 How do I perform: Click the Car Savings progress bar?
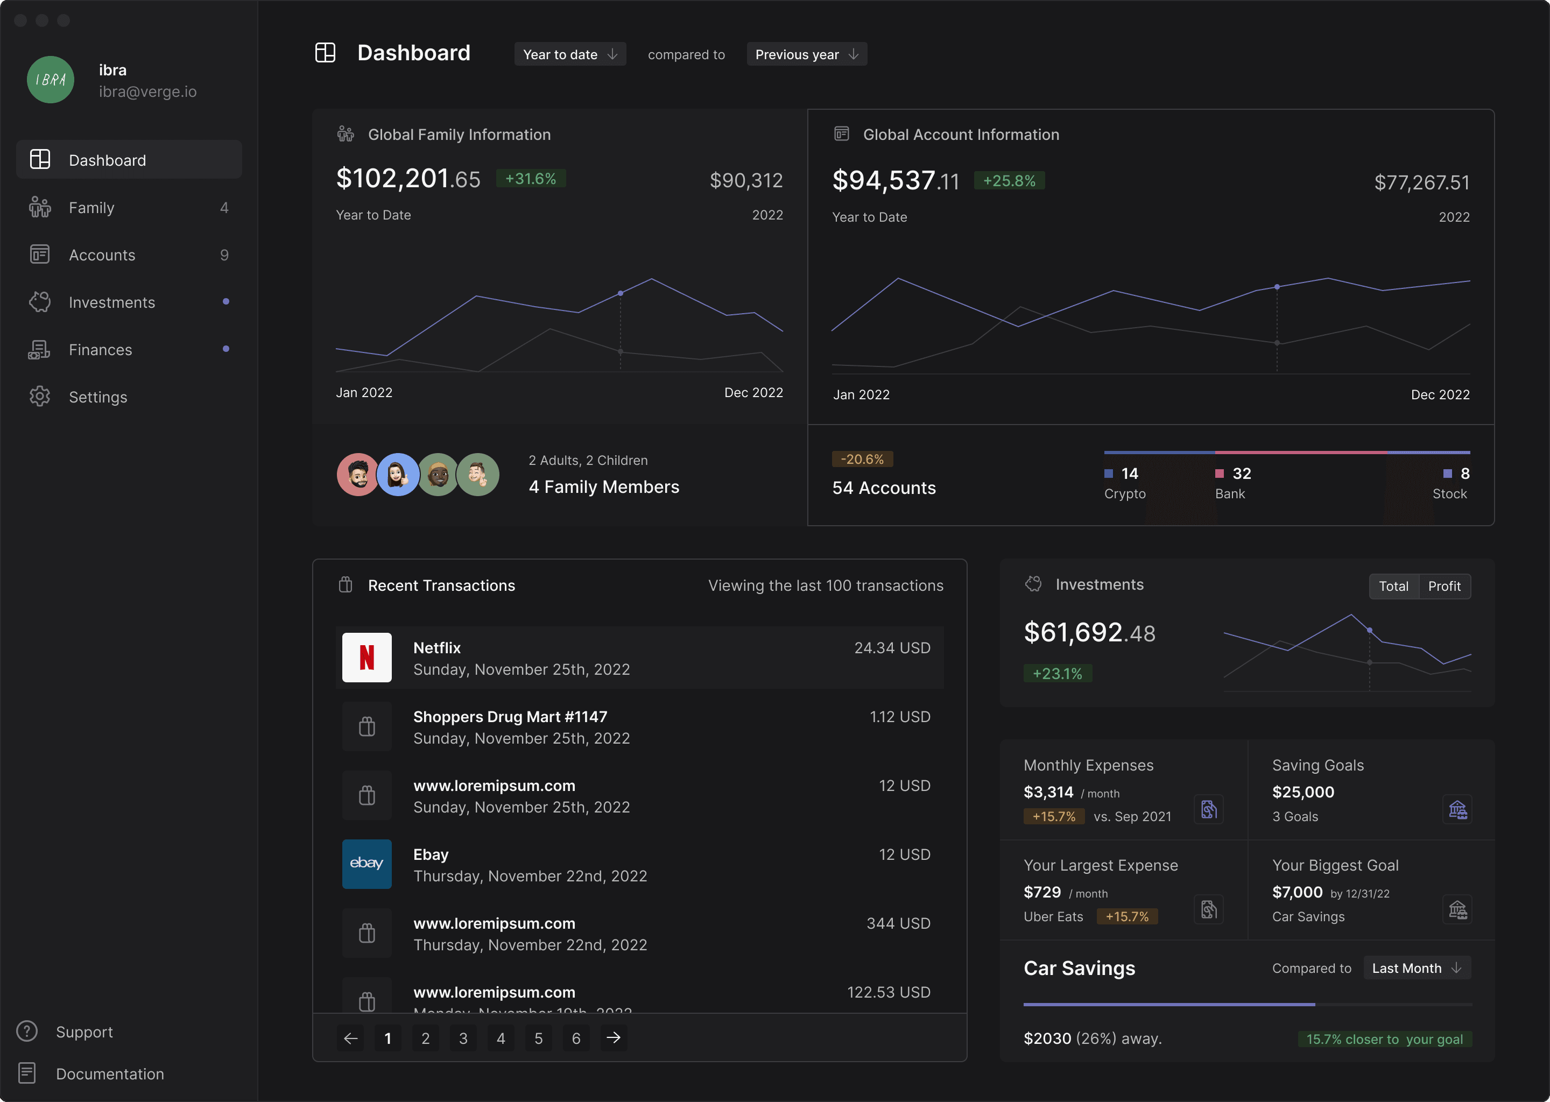tap(1248, 1004)
